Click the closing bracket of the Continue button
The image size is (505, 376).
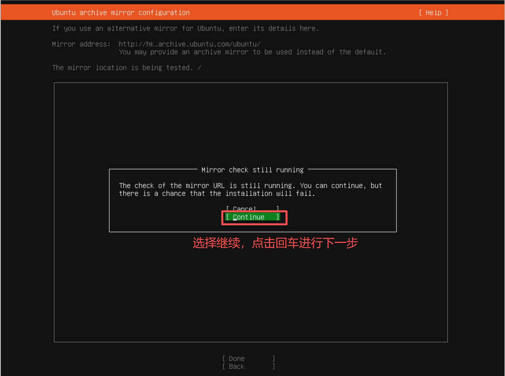[277, 217]
